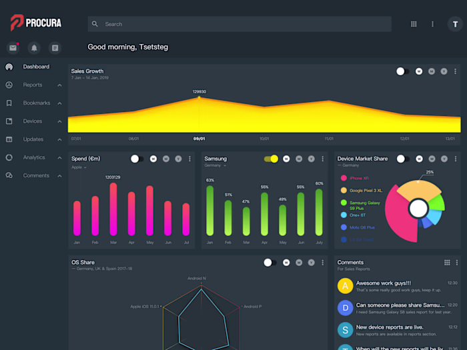
Task: Expand the Devices chevron
Action: (59, 121)
